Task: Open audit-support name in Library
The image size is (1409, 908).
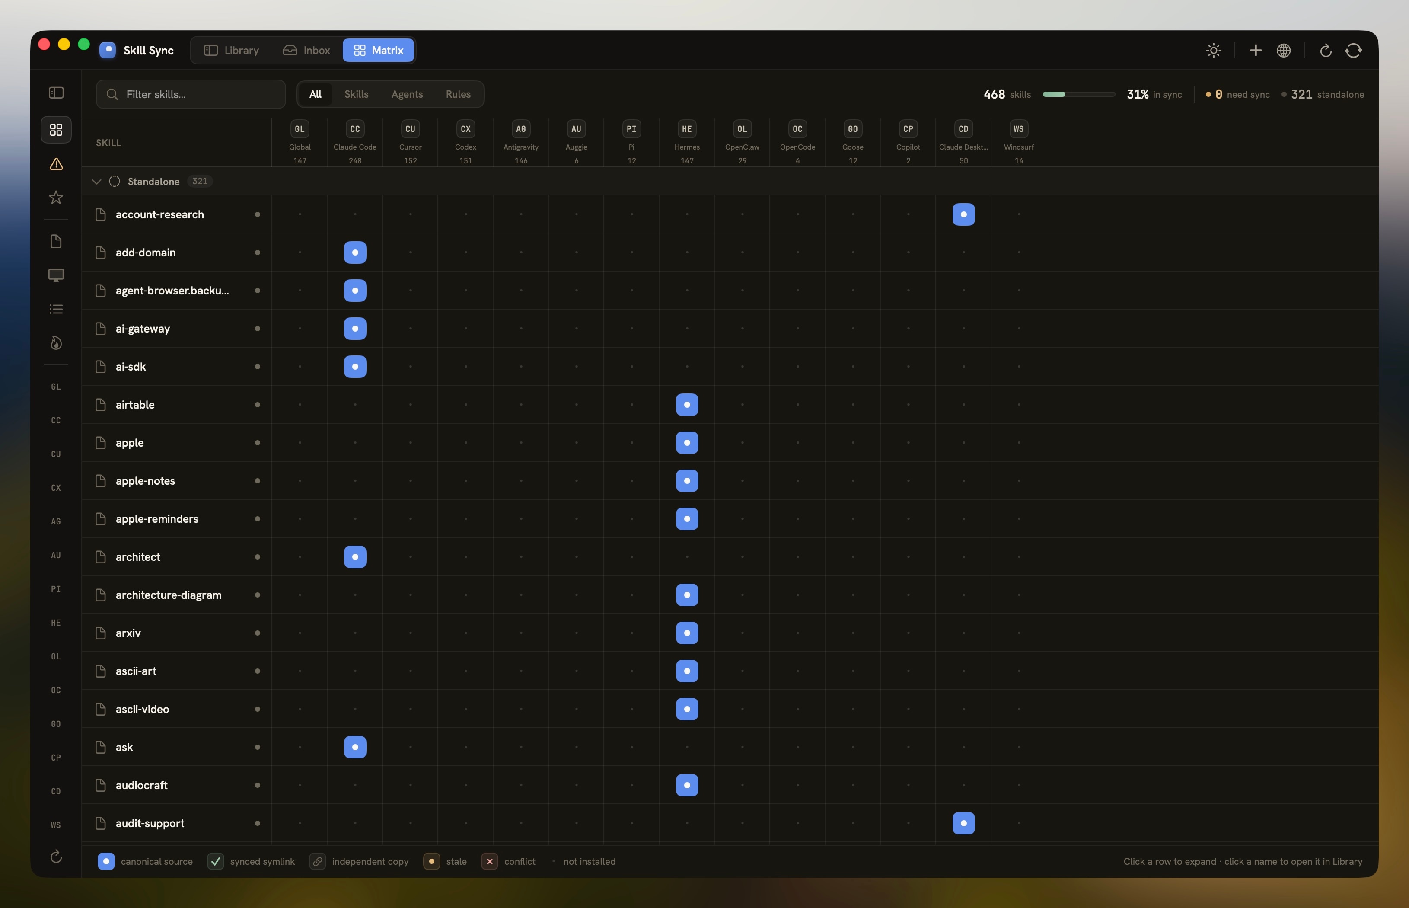Action: pos(150,823)
